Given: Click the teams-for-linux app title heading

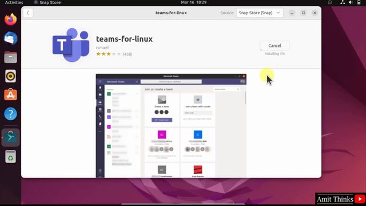Looking at the screenshot, I should pyautogui.click(x=124, y=39).
